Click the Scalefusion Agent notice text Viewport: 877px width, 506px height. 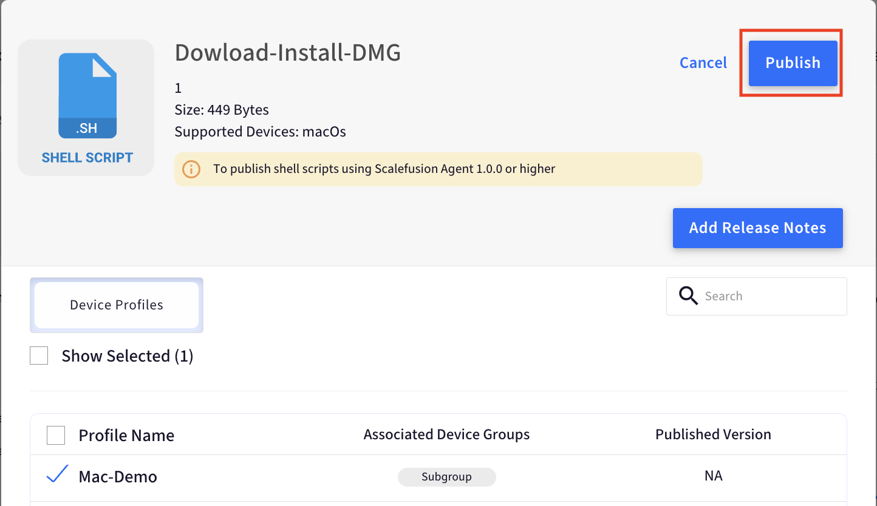[x=384, y=169]
